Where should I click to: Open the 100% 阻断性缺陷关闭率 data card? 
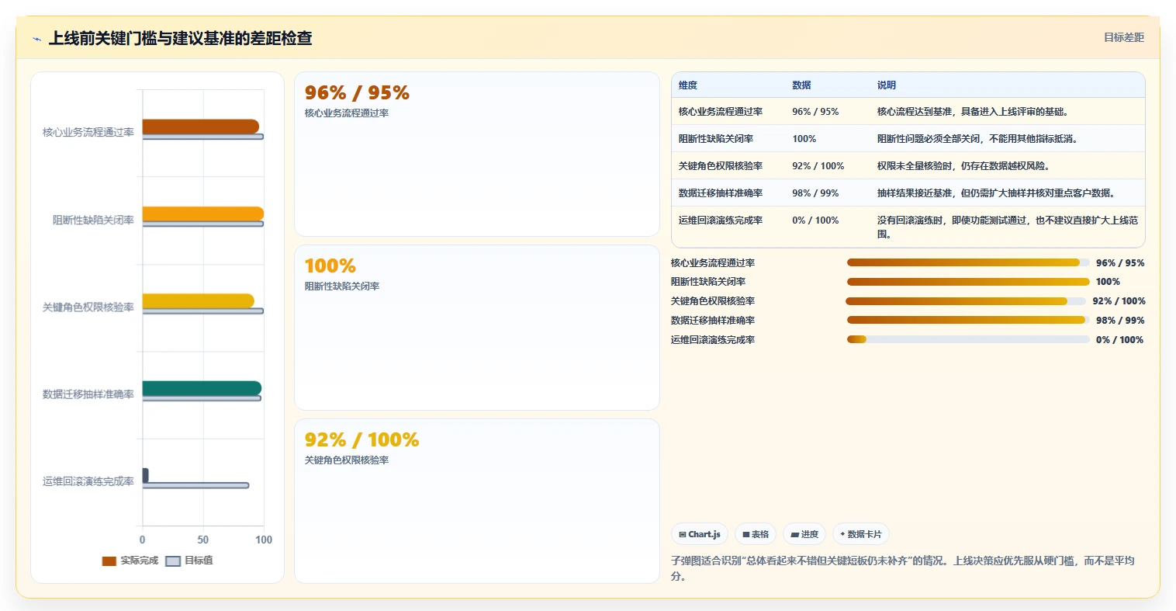(x=477, y=328)
